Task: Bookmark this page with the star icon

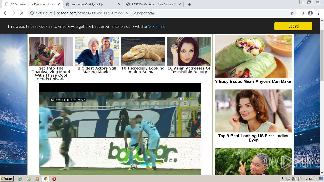Action: coord(292,13)
